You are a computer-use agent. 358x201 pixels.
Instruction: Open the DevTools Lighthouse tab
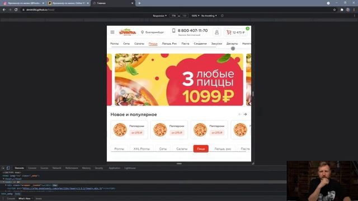(x=130, y=168)
